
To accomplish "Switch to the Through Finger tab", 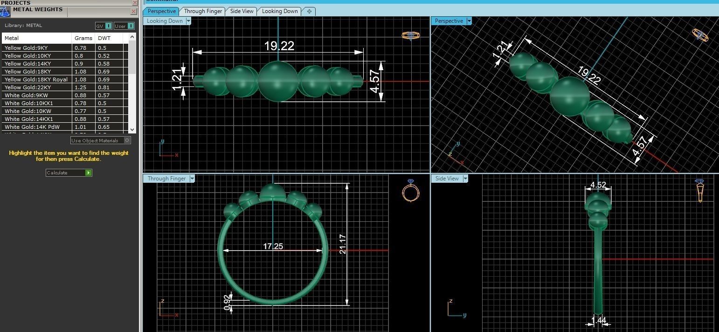I will pos(203,11).
